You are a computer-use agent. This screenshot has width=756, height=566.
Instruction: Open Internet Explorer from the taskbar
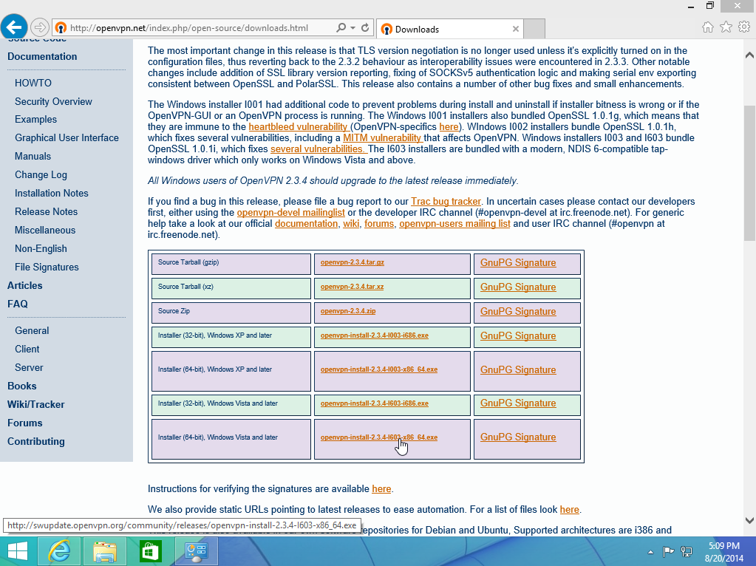click(x=60, y=551)
